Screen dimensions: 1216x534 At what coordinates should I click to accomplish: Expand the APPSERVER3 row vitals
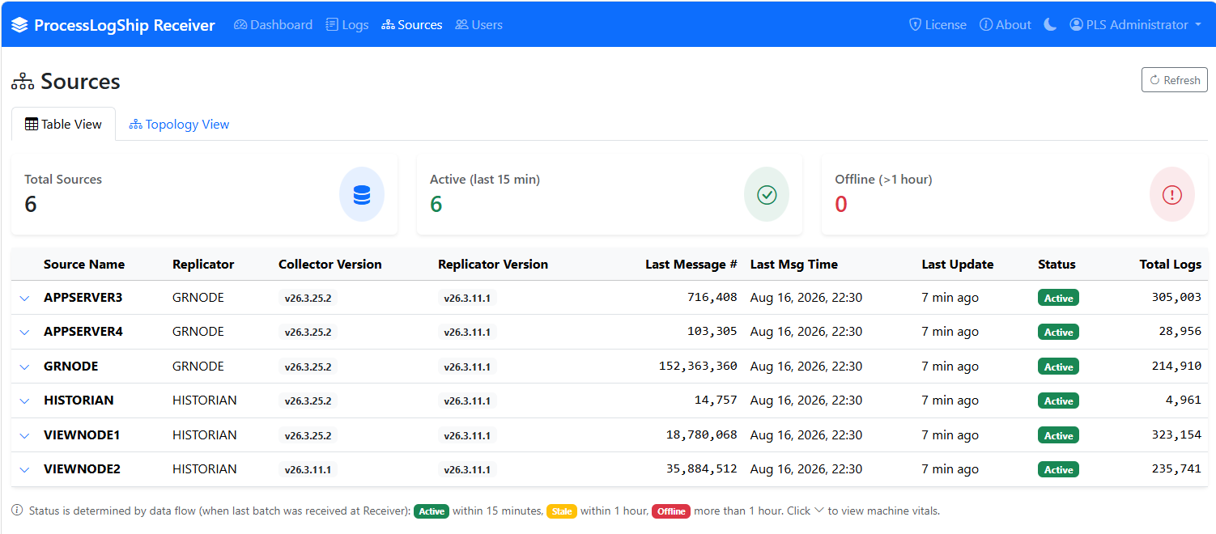[24, 298]
